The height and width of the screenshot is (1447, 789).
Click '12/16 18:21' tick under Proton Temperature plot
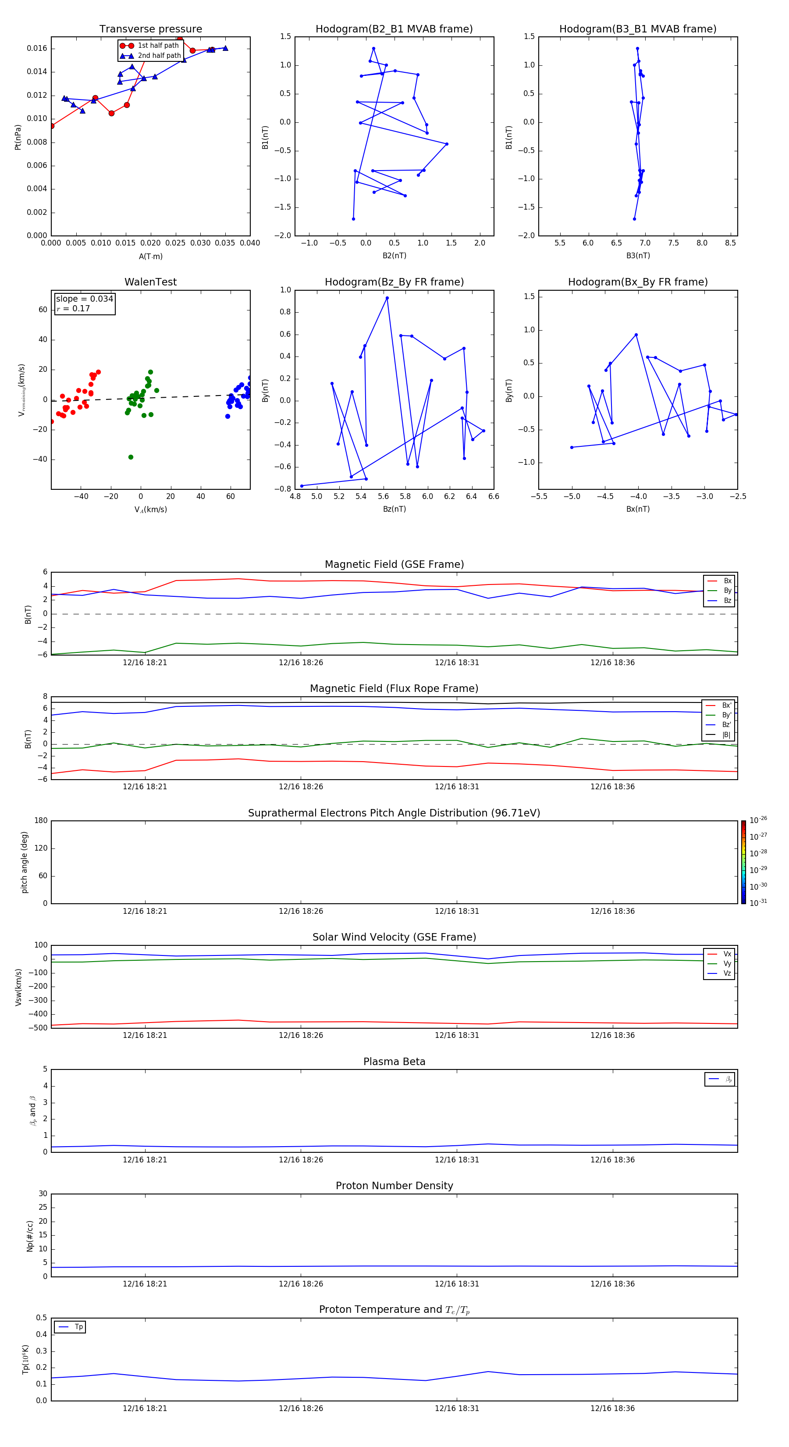[x=145, y=1408]
